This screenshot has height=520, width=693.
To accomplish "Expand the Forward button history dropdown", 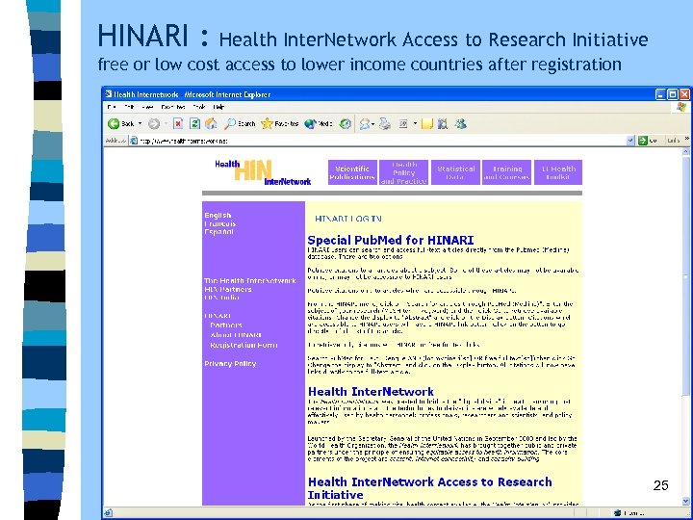I will pos(166,124).
